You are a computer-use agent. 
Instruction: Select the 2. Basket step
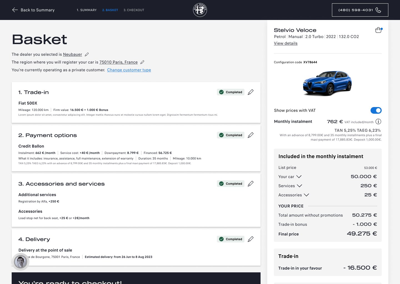110,10
